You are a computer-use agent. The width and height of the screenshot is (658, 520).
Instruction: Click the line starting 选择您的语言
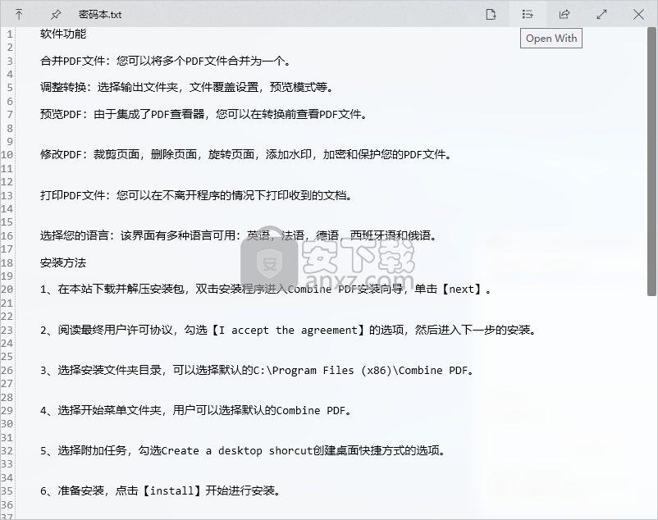point(239,235)
